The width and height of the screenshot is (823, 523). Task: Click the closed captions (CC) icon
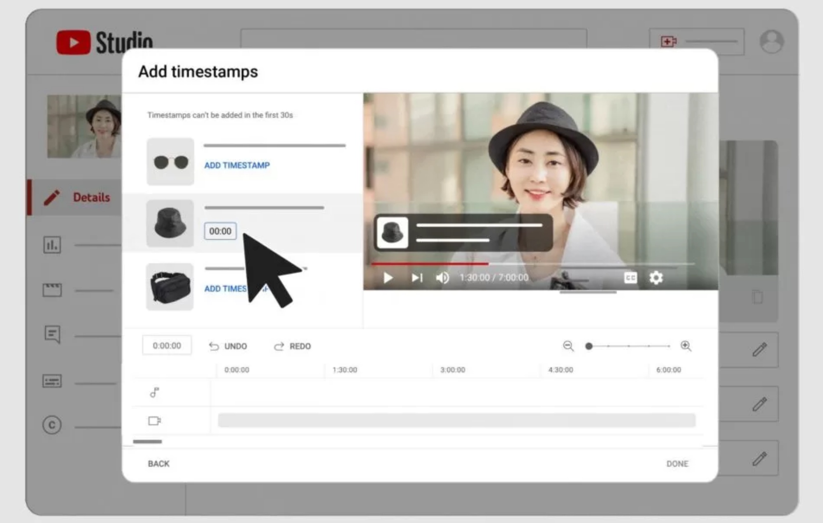(x=630, y=277)
